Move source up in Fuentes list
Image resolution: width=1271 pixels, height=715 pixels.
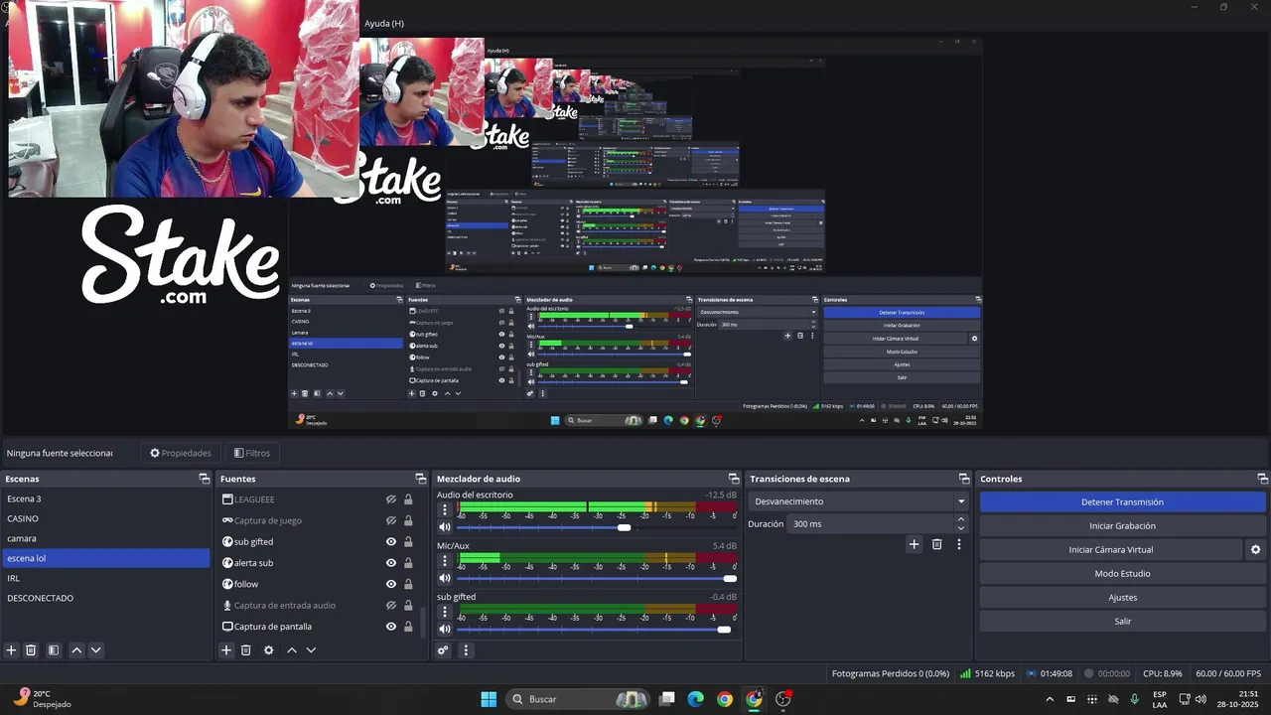click(291, 650)
